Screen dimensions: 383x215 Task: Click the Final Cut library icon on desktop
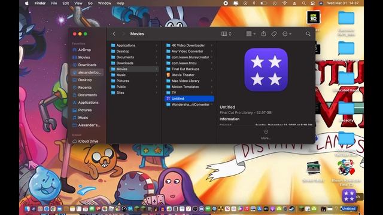click(x=349, y=195)
